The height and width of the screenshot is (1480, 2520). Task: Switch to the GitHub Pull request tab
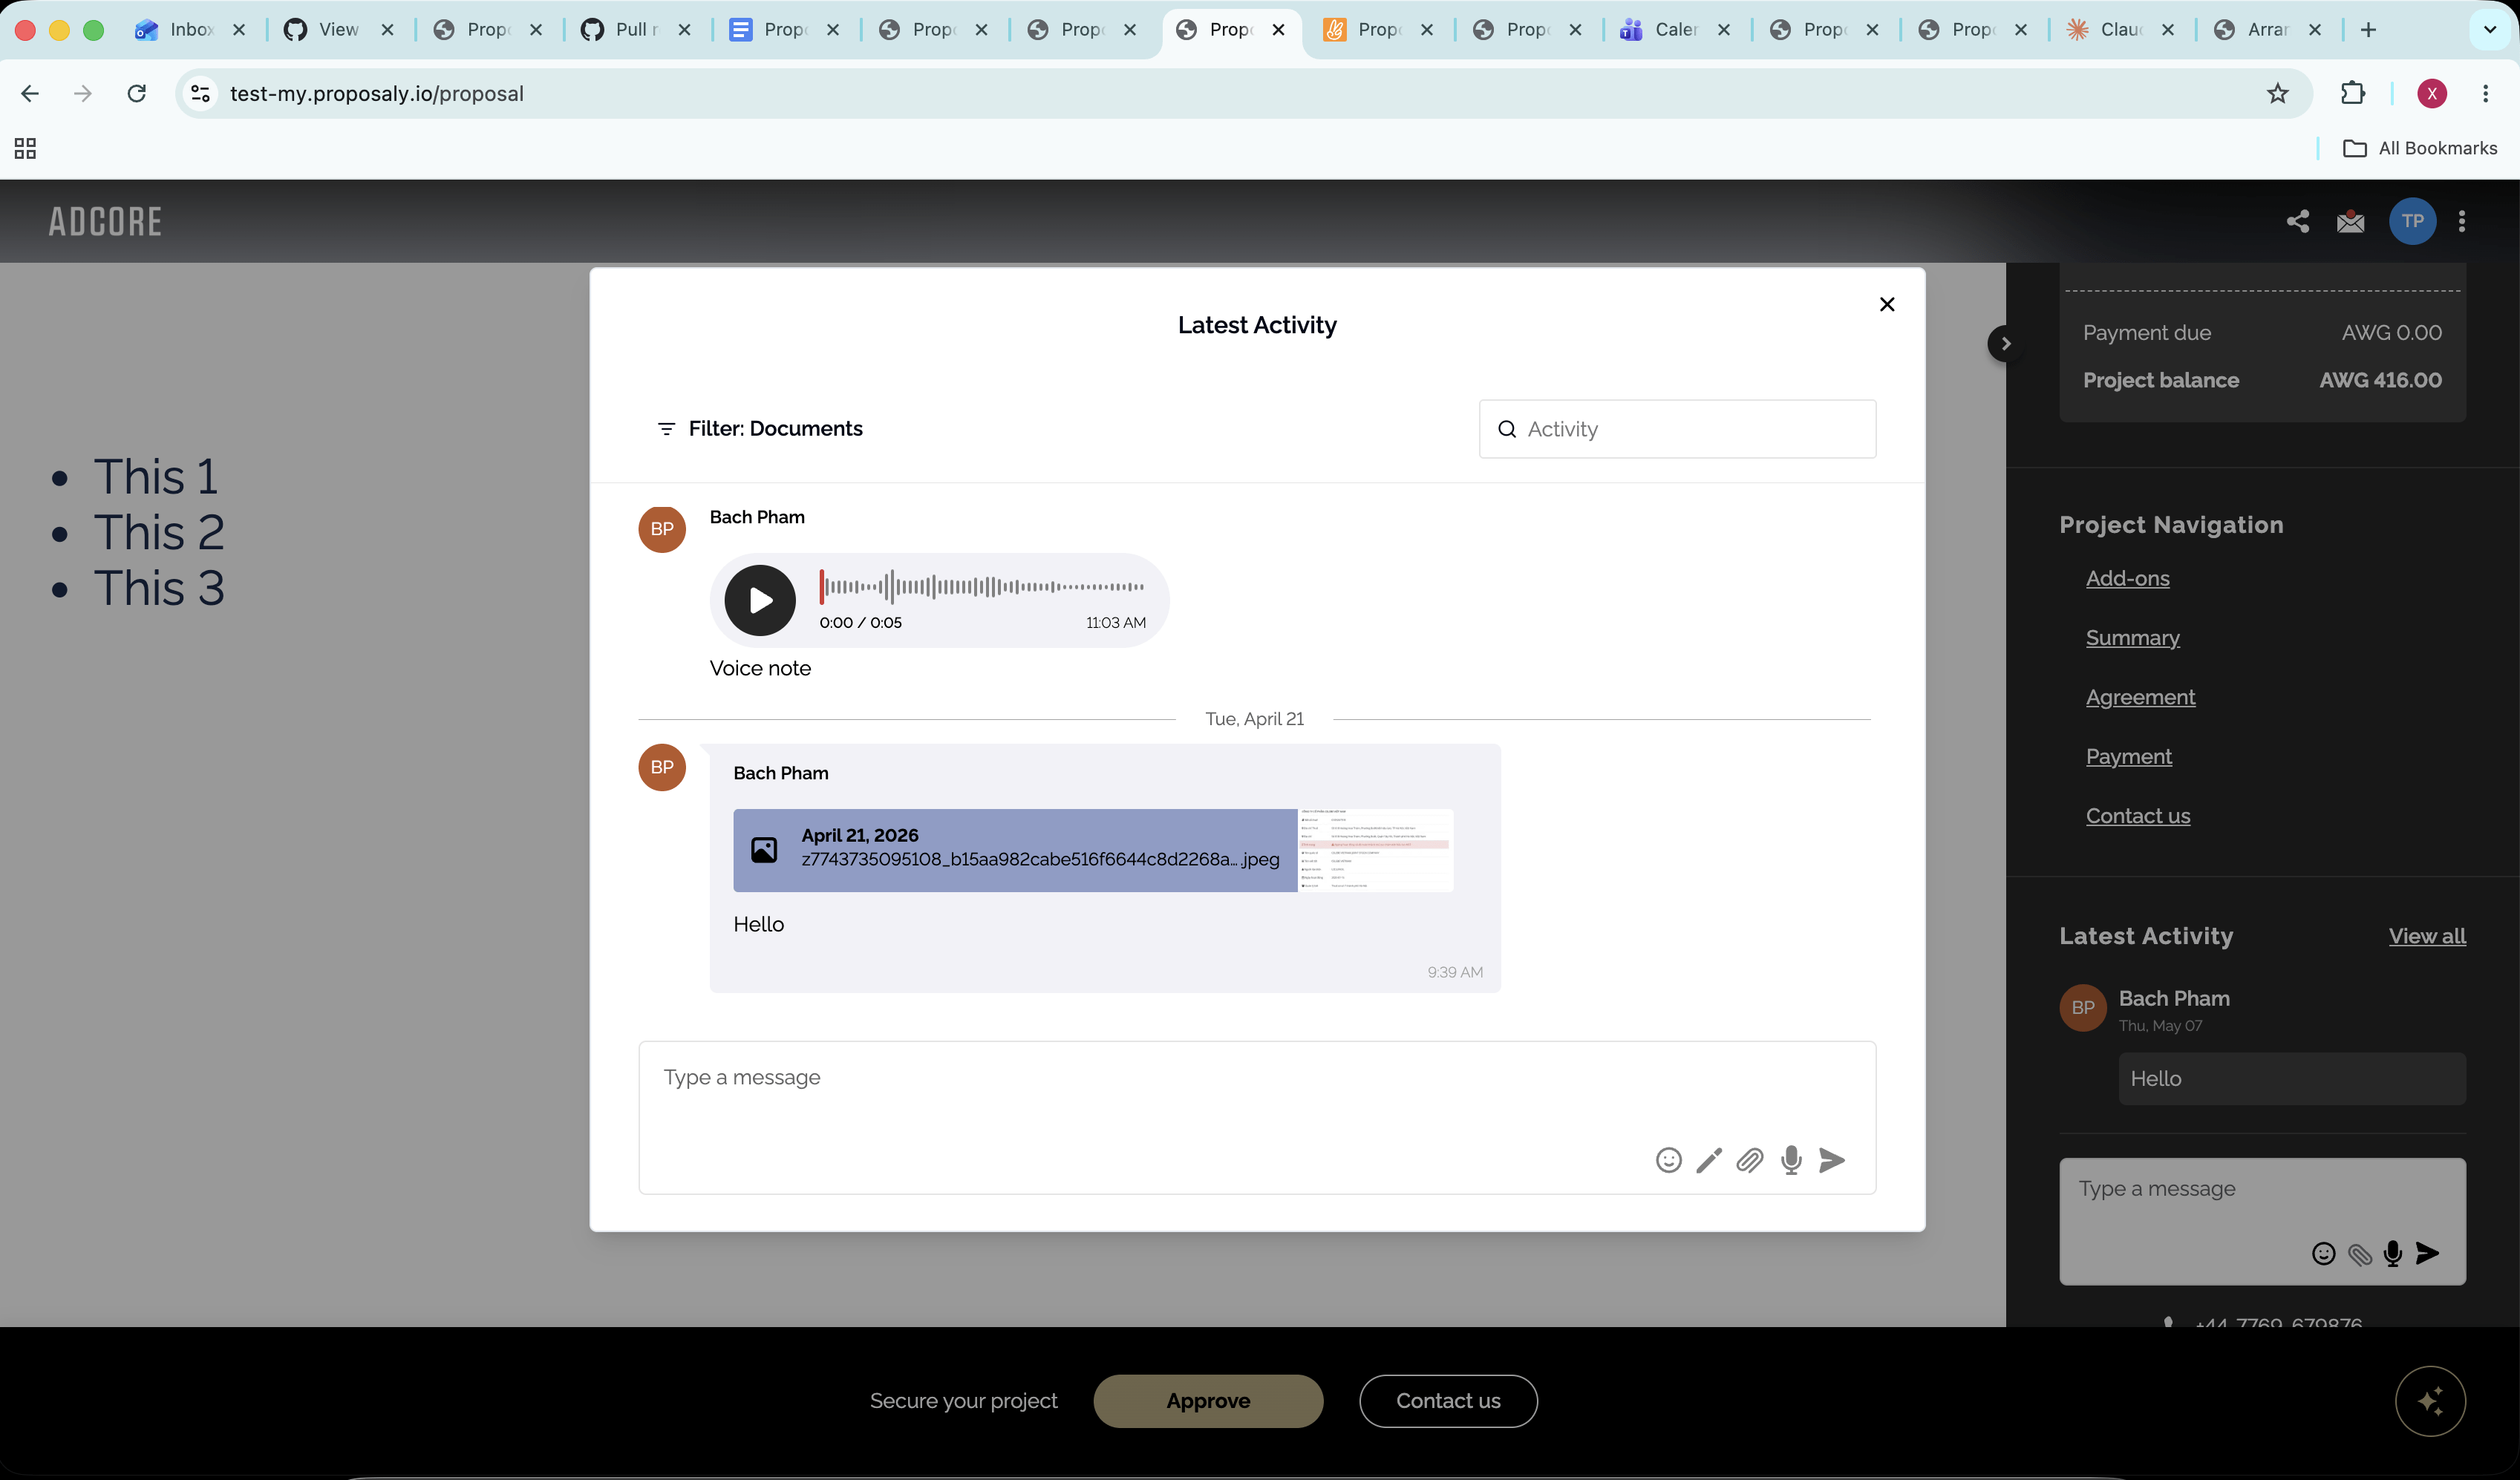[635, 30]
